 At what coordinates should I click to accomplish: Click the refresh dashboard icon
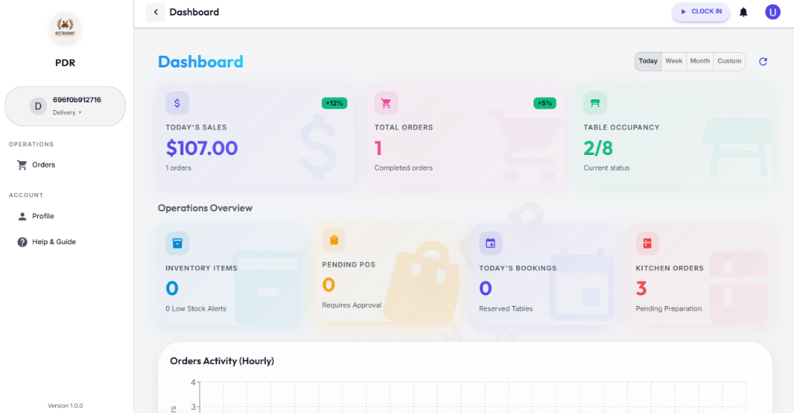click(763, 61)
